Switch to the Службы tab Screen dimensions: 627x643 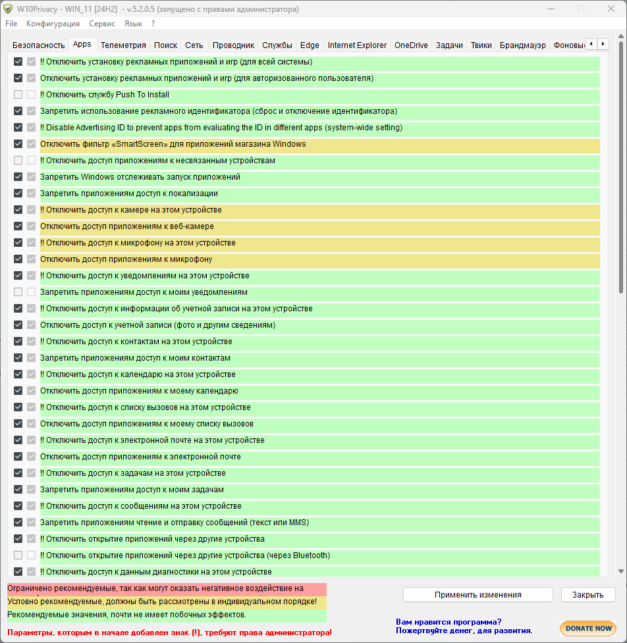tap(277, 45)
